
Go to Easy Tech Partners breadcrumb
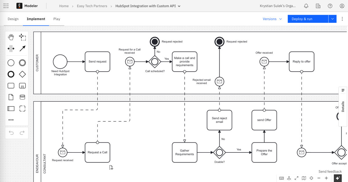coord(92,6)
